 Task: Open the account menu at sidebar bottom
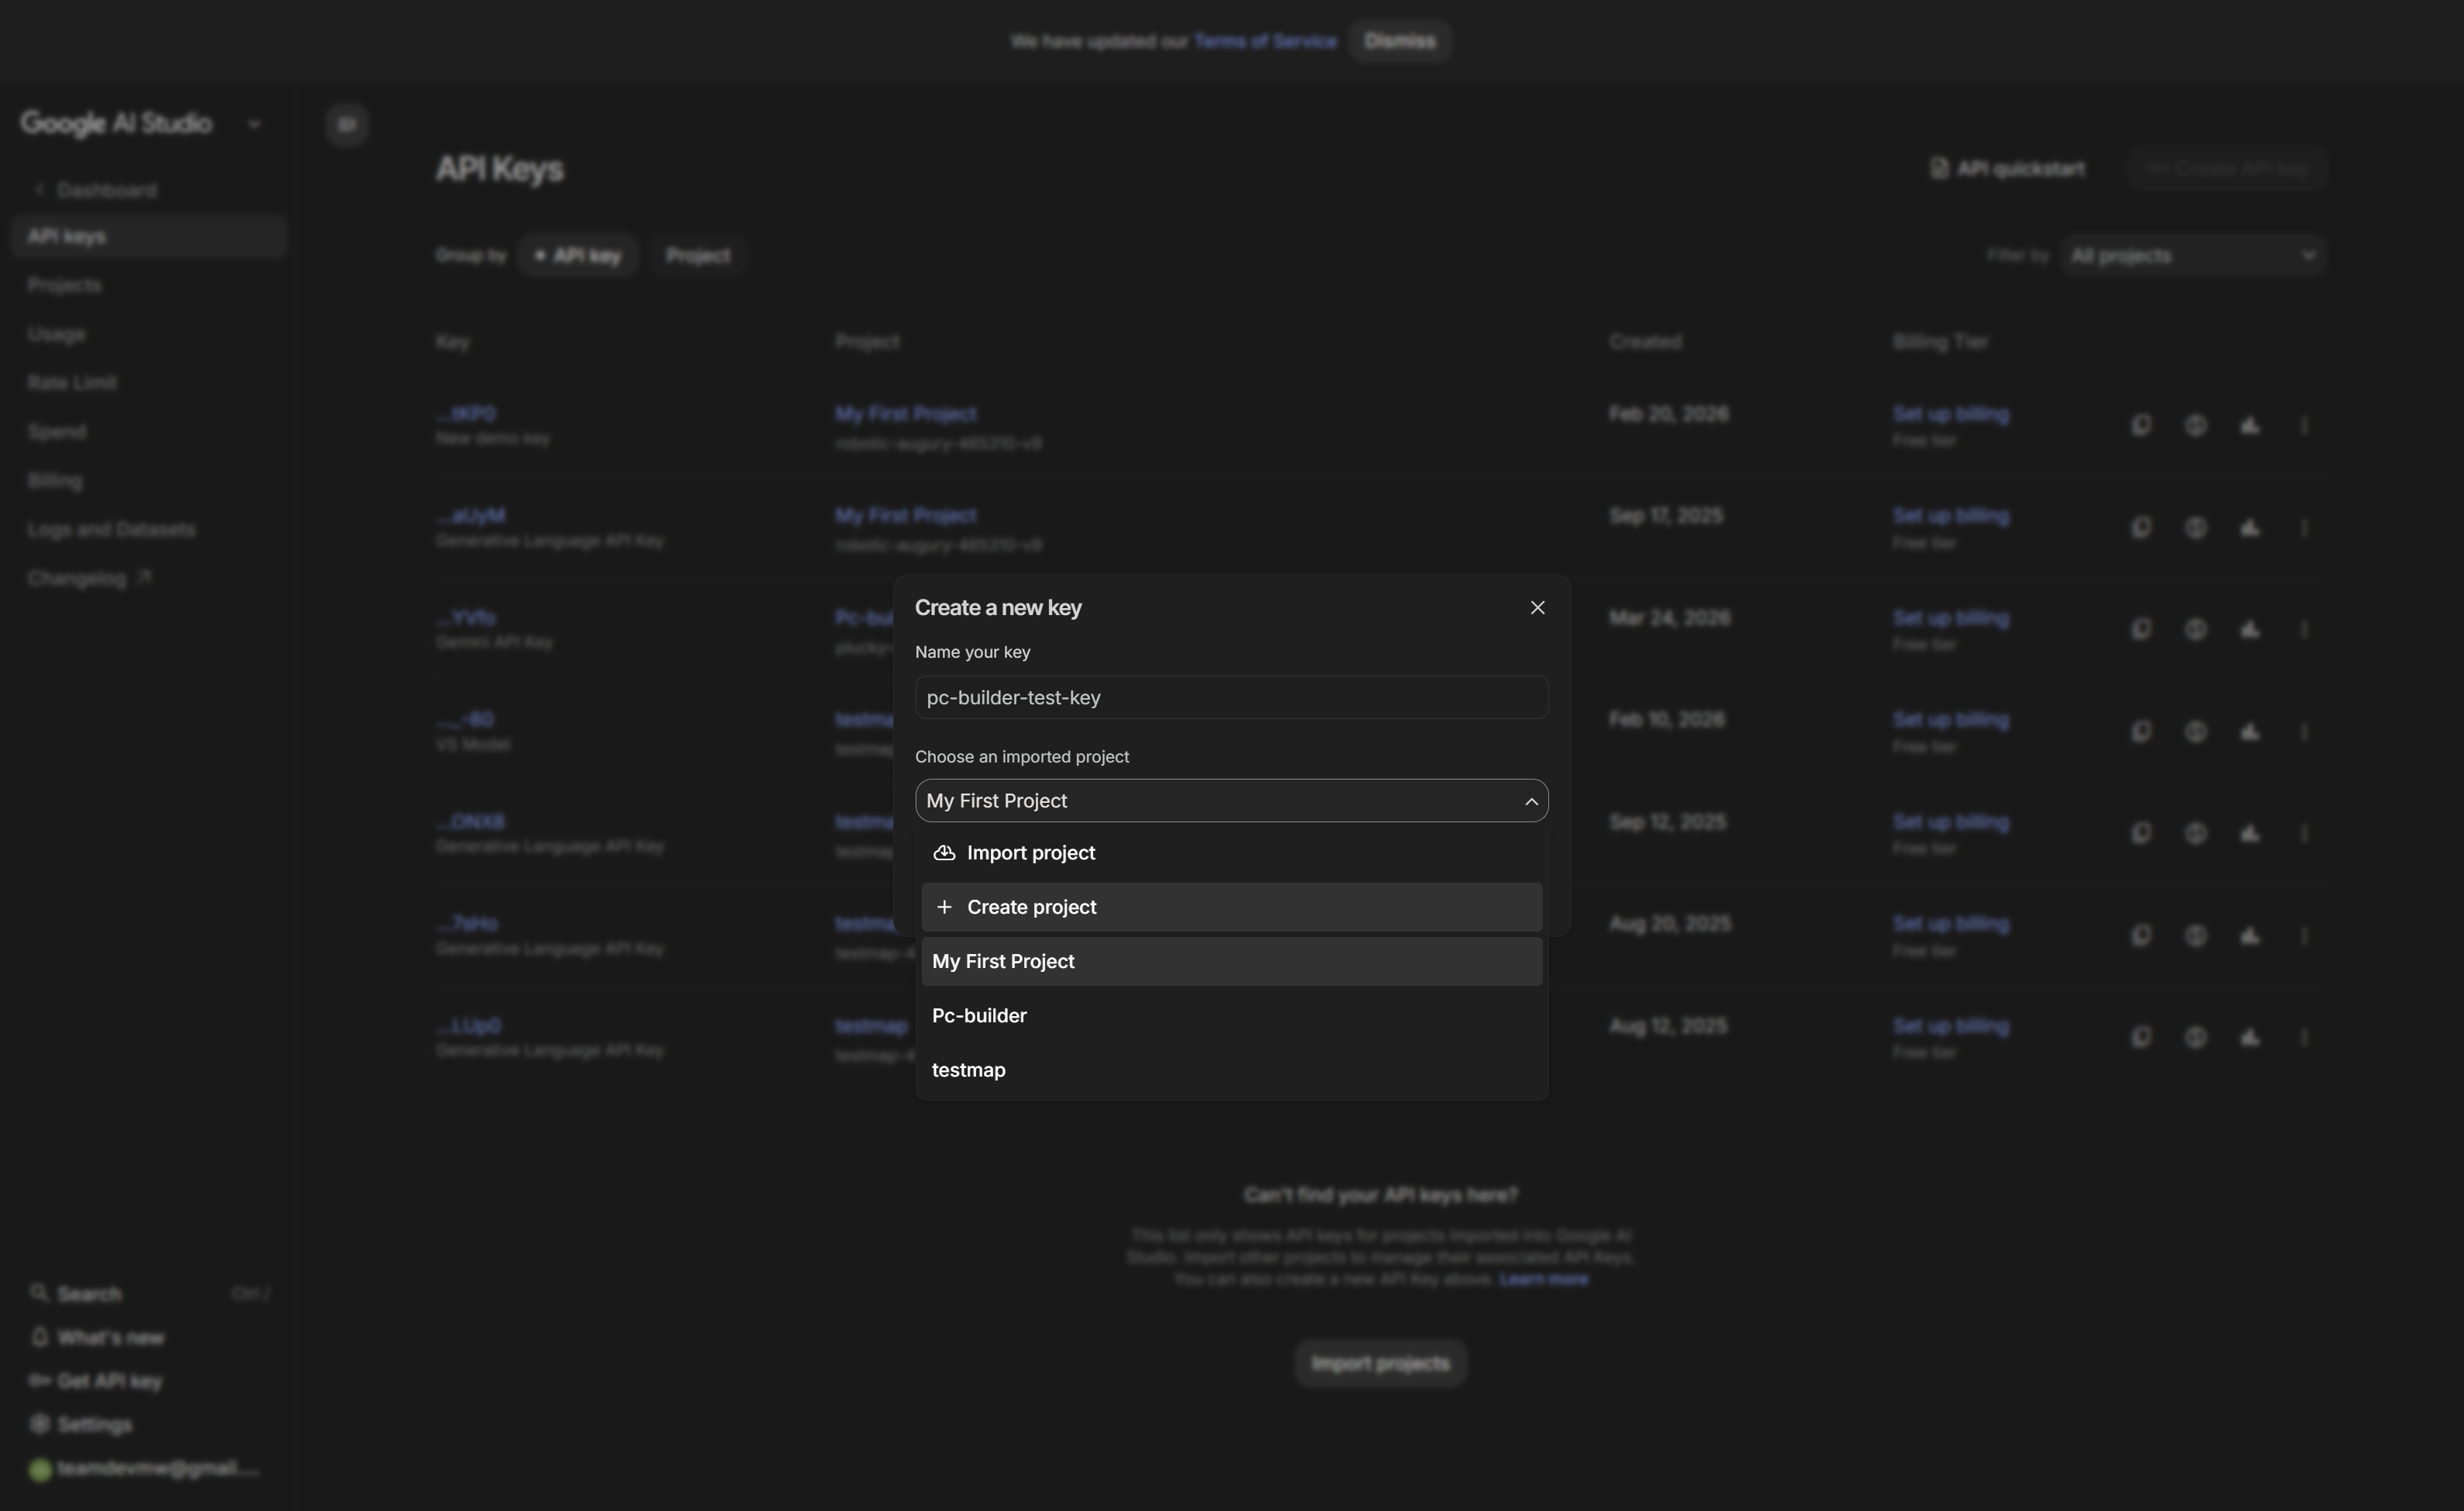[144, 1468]
